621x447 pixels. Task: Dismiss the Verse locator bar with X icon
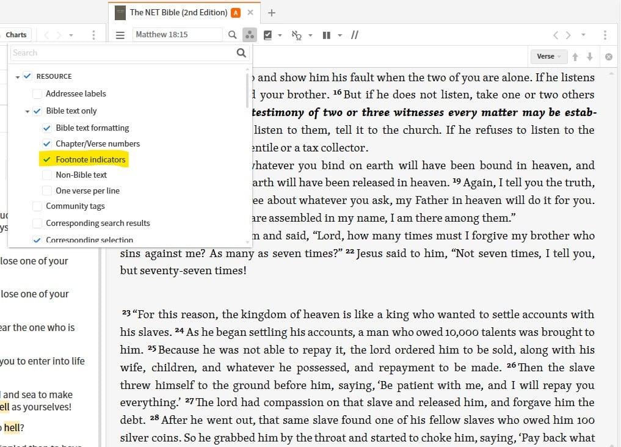(608, 56)
